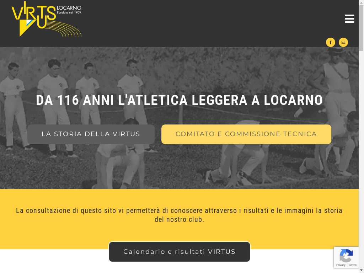Image resolution: width=364 pixels, height=273 pixels.
Task: Click the scrollbar down arrow
Action: coord(361,271)
